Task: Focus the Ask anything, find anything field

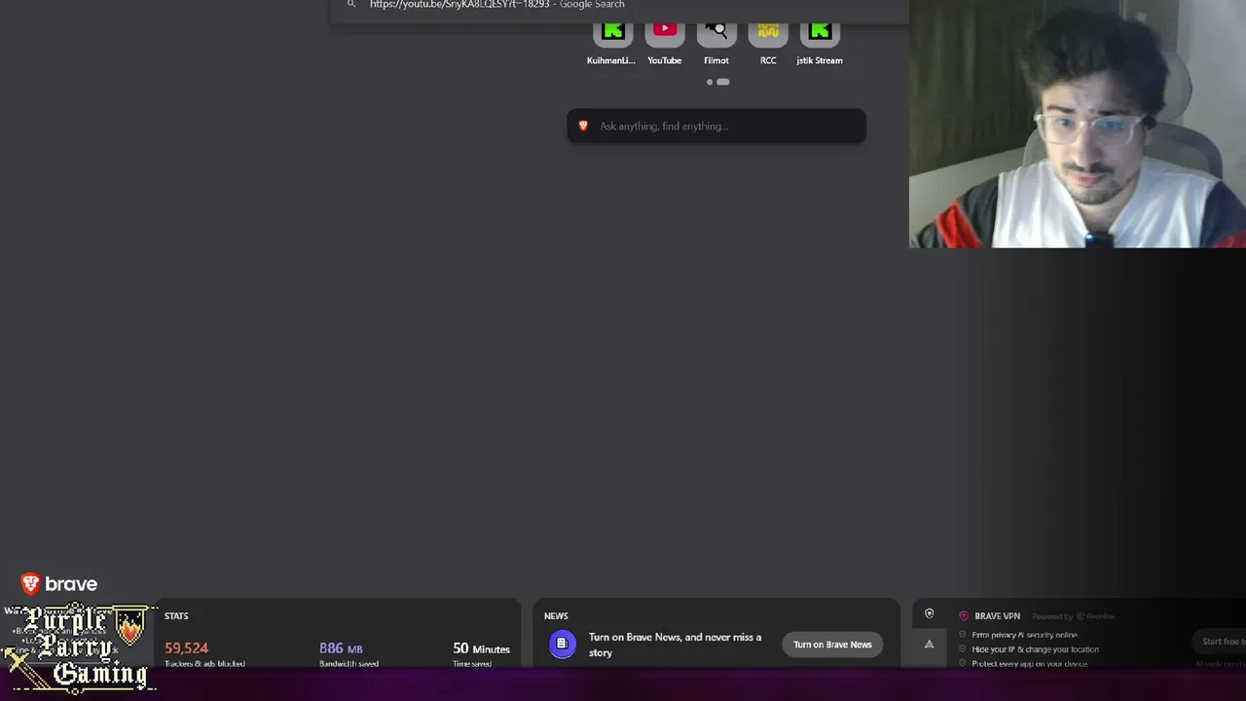Action: 716,126
